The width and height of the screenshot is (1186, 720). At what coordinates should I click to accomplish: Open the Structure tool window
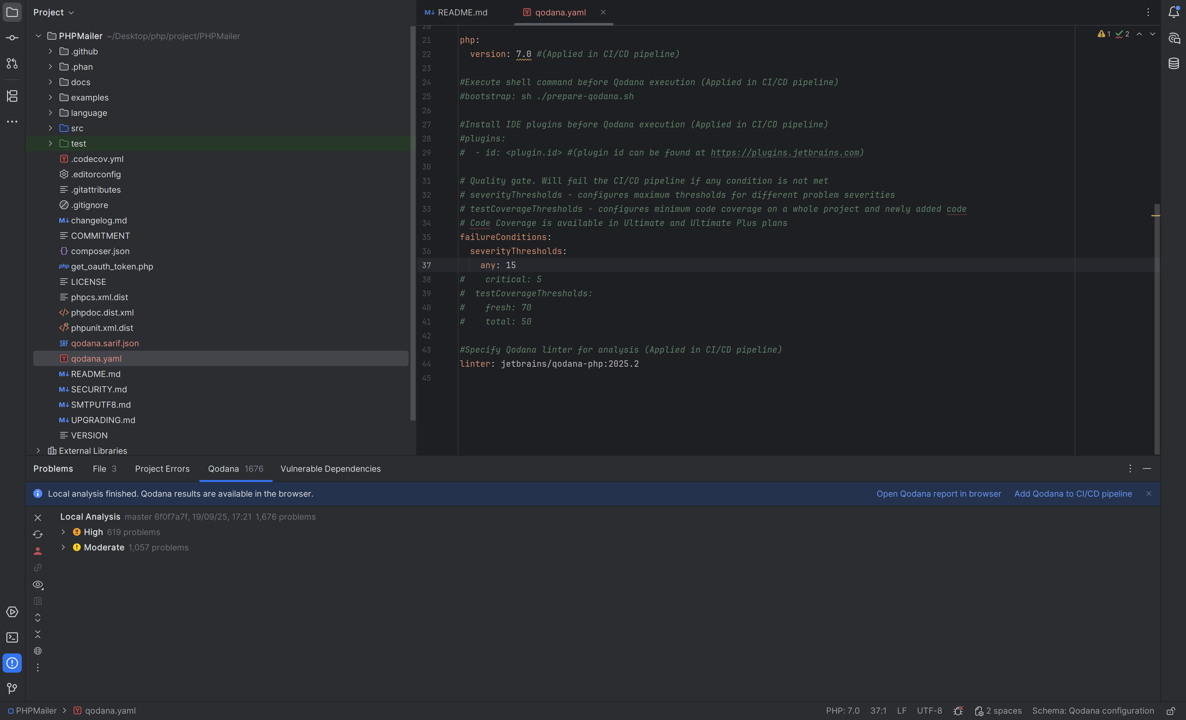(x=12, y=96)
